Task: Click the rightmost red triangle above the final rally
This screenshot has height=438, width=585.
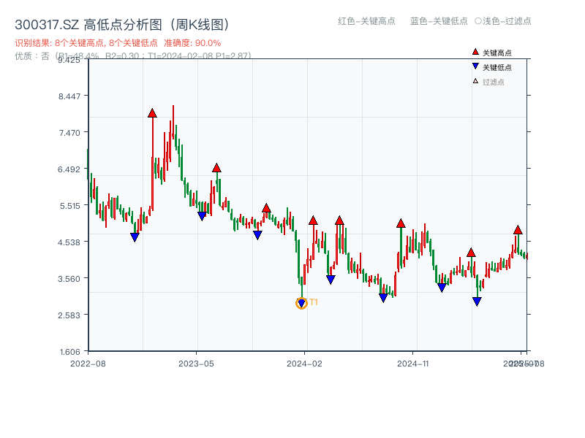Action: tap(518, 231)
